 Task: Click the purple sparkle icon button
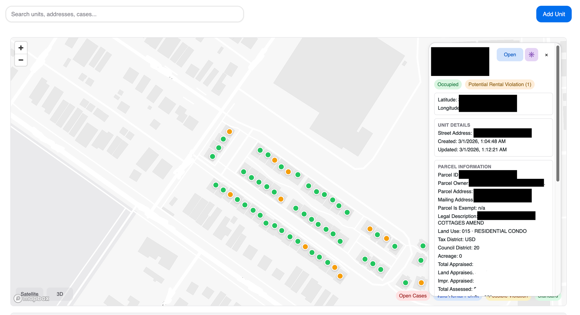[x=531, y=55]
